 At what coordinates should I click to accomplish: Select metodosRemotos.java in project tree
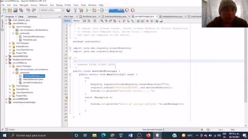pyautogui.click(x=33, y=79)
